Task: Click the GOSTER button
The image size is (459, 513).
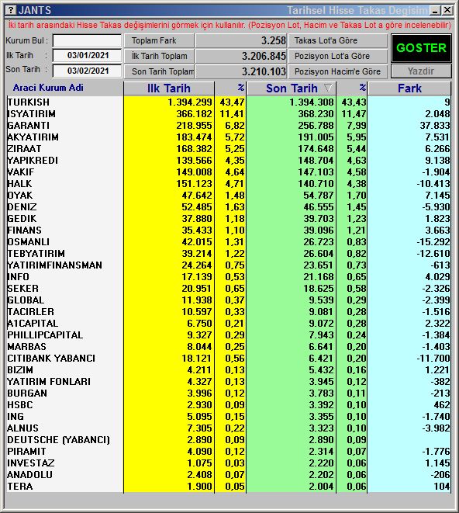Action: [421, 48]
